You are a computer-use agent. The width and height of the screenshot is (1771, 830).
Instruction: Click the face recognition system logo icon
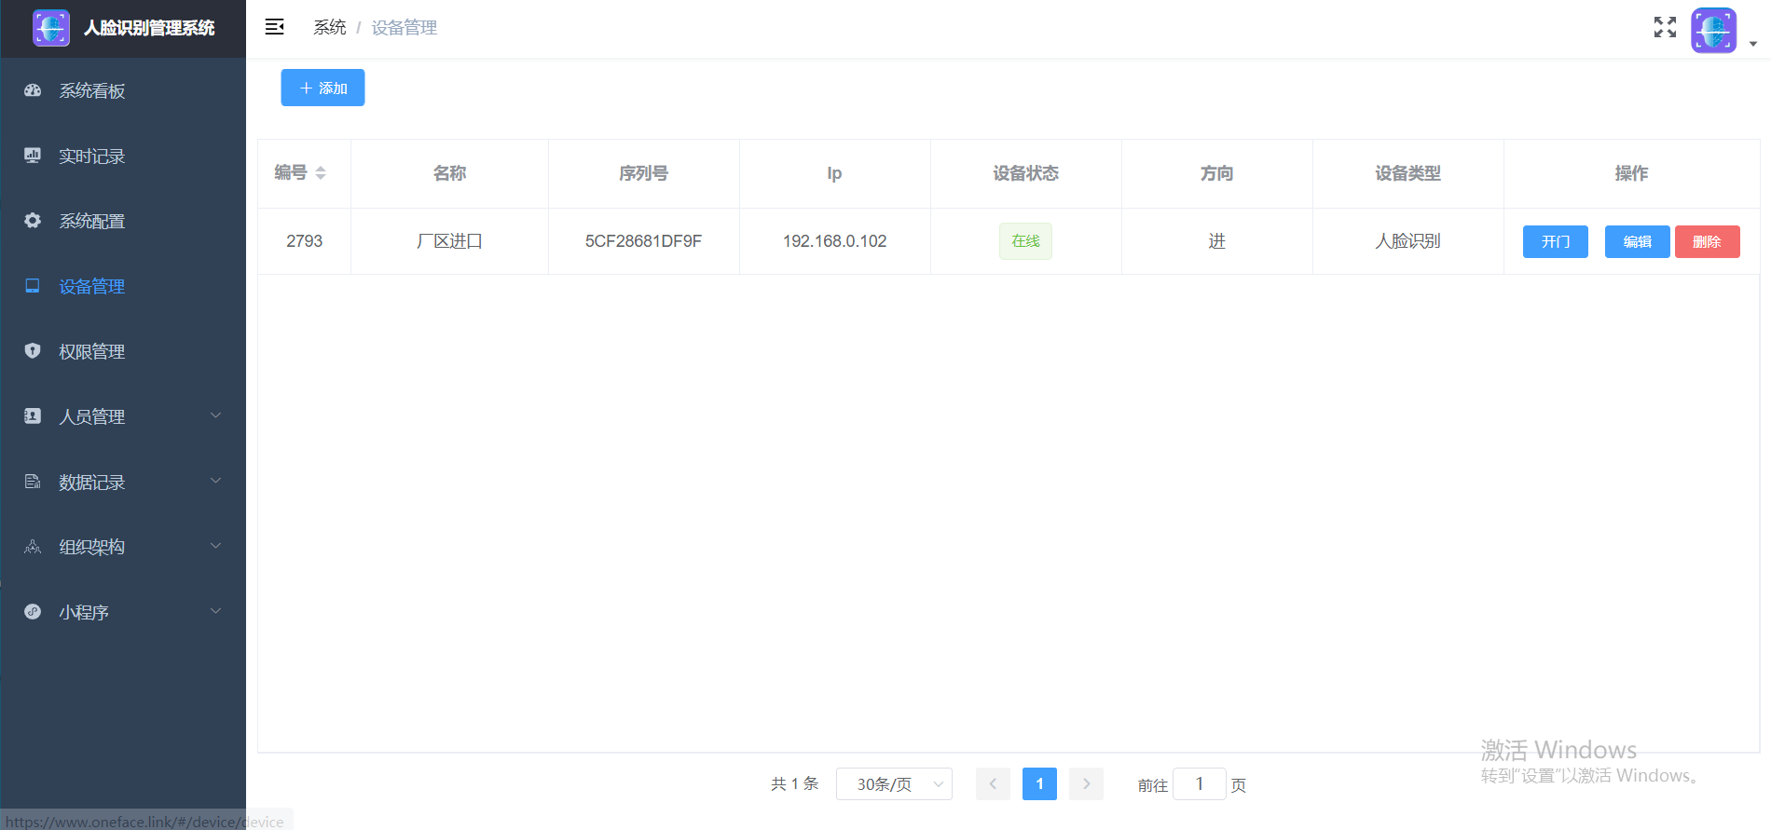[51, 28]
